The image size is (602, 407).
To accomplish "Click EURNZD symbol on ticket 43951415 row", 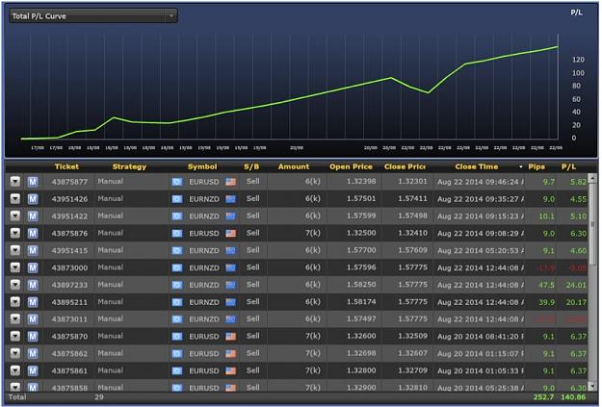I will (x=204, y=250).
